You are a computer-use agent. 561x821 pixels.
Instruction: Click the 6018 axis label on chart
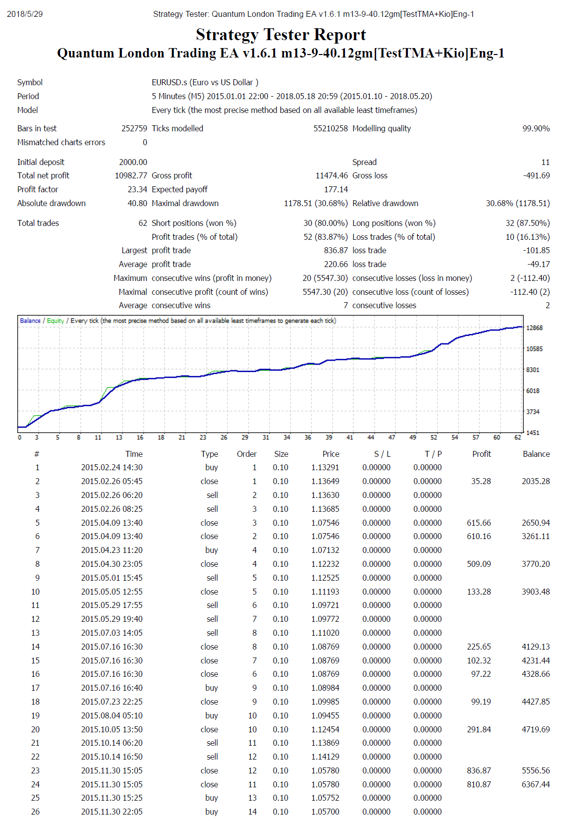(533, 390)
